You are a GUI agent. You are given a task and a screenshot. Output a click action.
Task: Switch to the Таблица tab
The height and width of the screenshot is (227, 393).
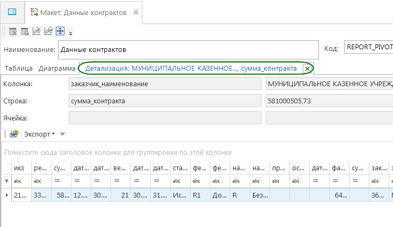18,69
